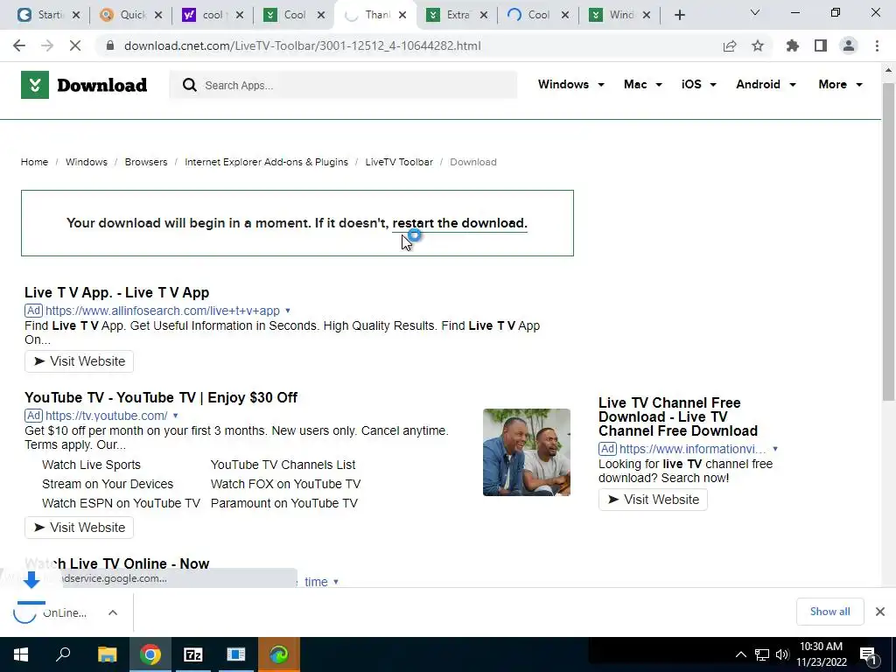Click 'Paramount on YouTube TV' link
Image resolution: width=896 pixels, height=672 pixels.
(x=284, y=503)
